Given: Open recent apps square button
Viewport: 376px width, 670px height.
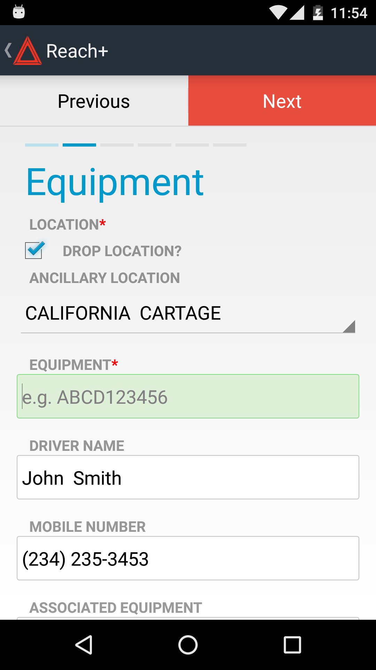Looking at the screenshot, I should tap(292, 645).
